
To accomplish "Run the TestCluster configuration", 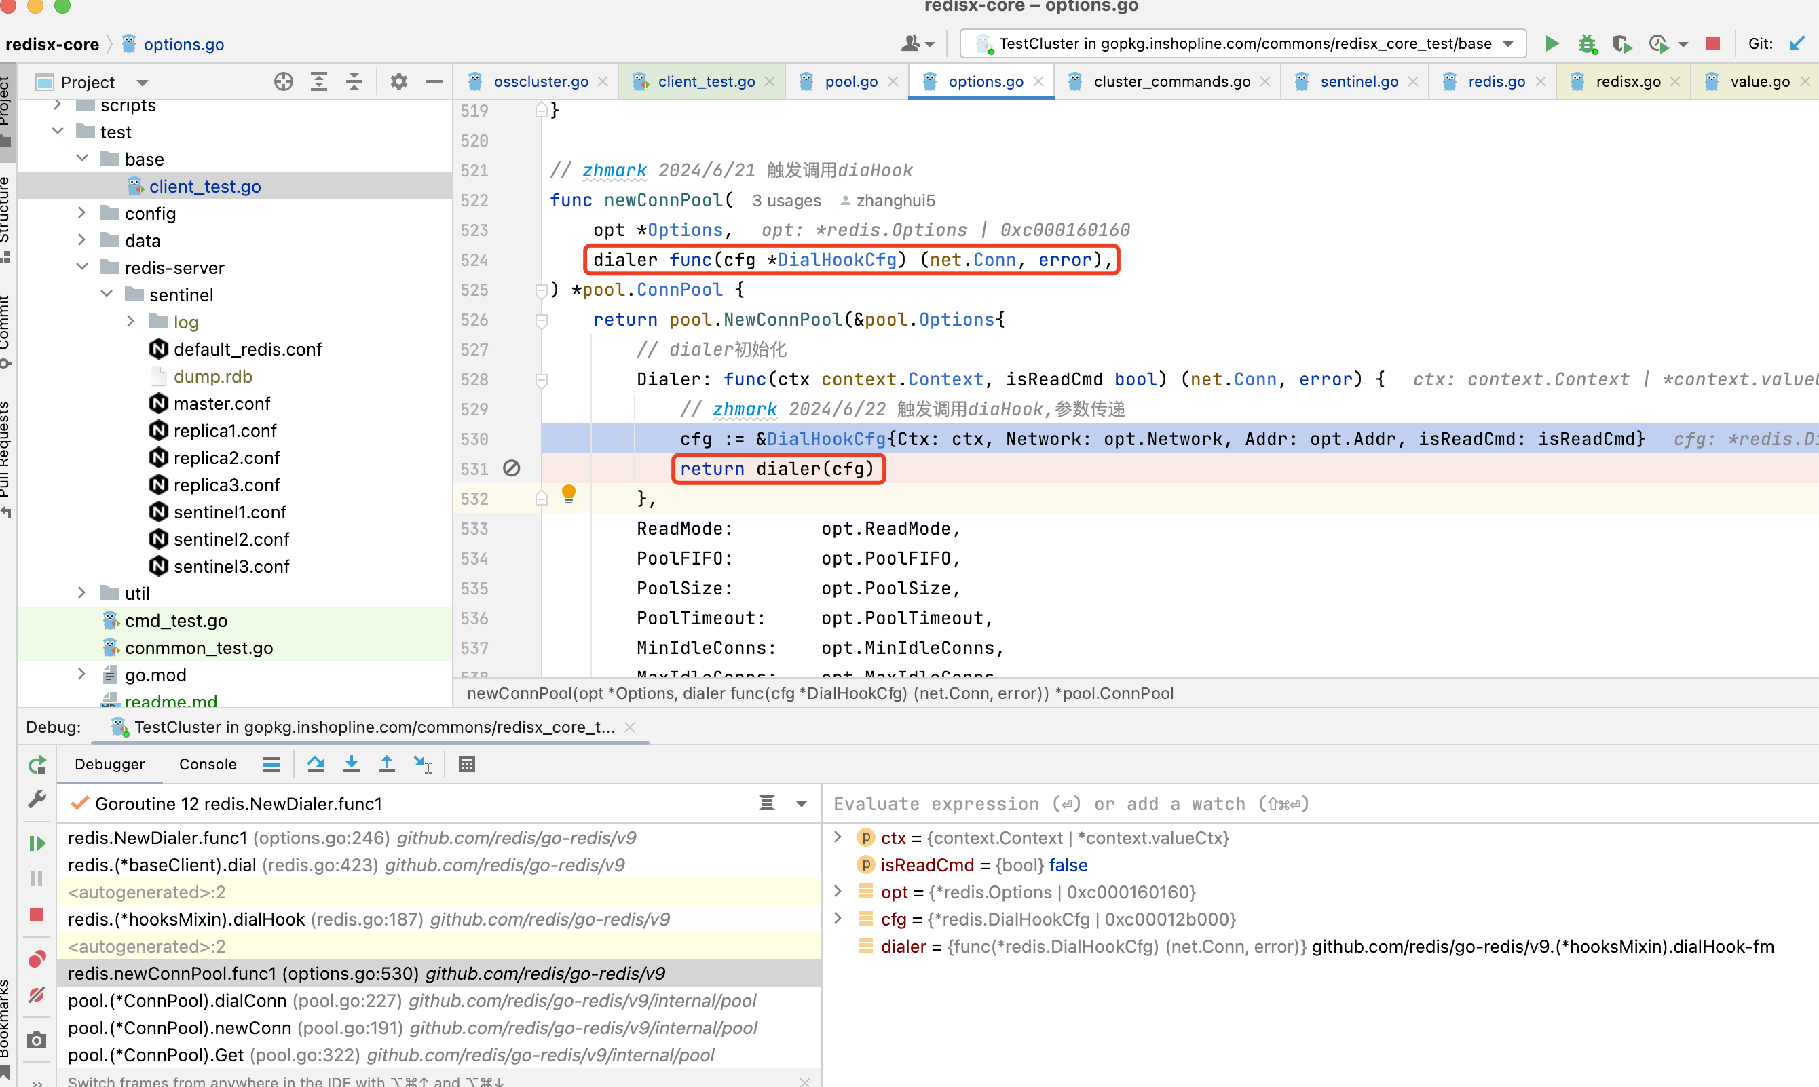I will (x=1552, y=44).
